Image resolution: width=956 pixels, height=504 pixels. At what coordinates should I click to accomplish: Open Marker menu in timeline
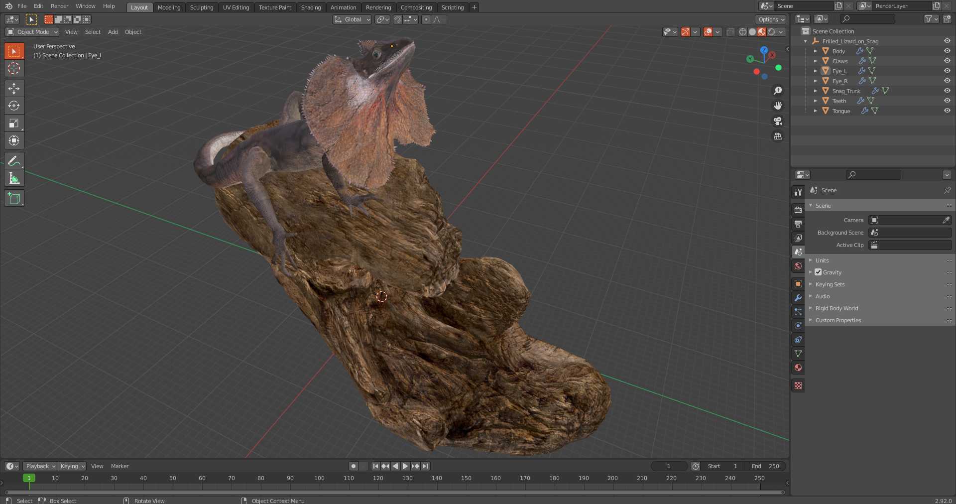coord(119,466)
